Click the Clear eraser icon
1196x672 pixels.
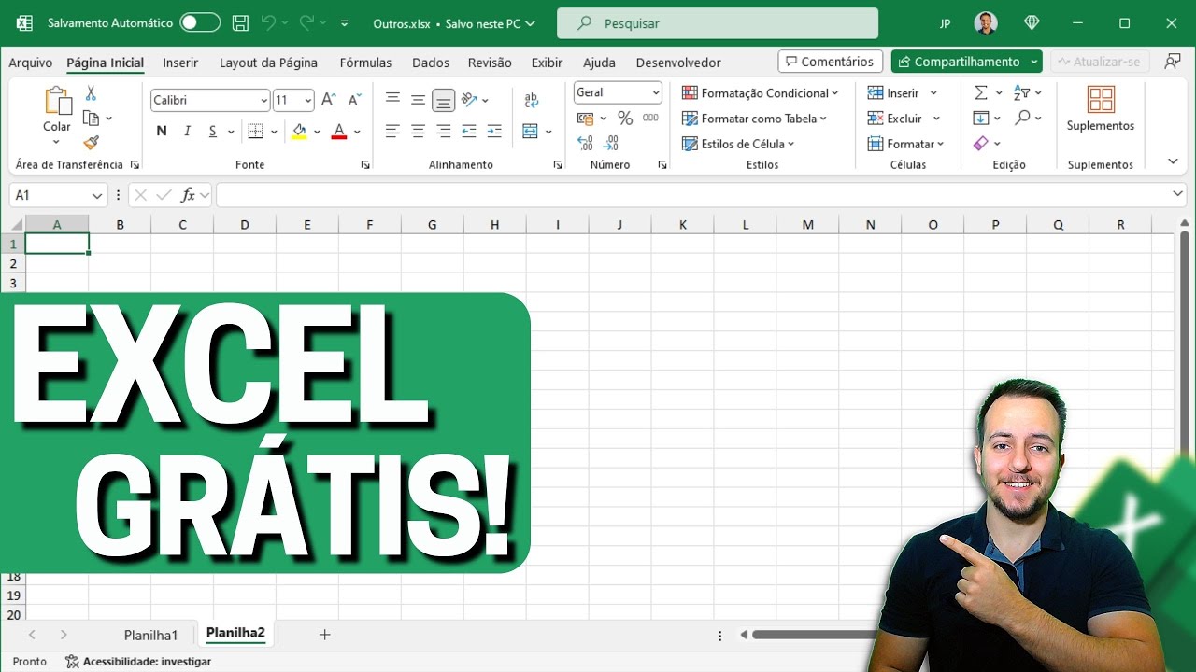981,144
